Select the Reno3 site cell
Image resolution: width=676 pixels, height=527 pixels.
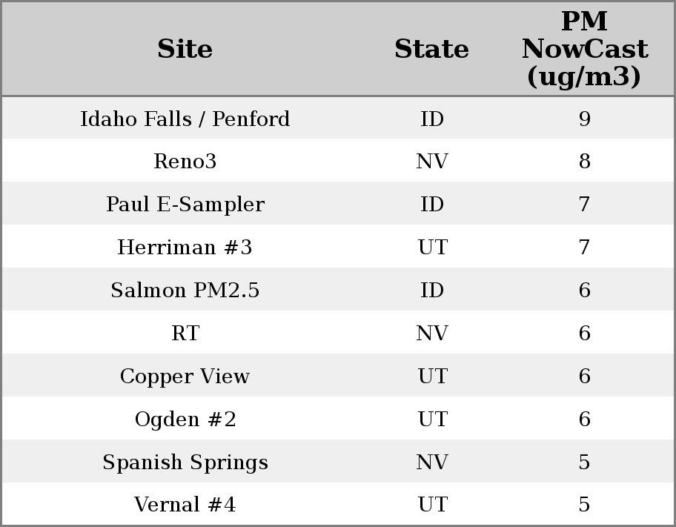click(x=185, y=162)
